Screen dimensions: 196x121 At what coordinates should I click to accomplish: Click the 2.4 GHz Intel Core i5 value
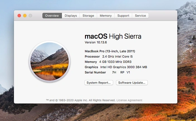[117, 56]
